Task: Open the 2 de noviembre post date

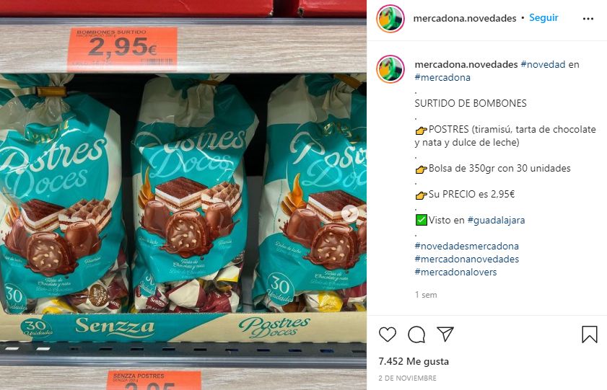Action: 407,378
